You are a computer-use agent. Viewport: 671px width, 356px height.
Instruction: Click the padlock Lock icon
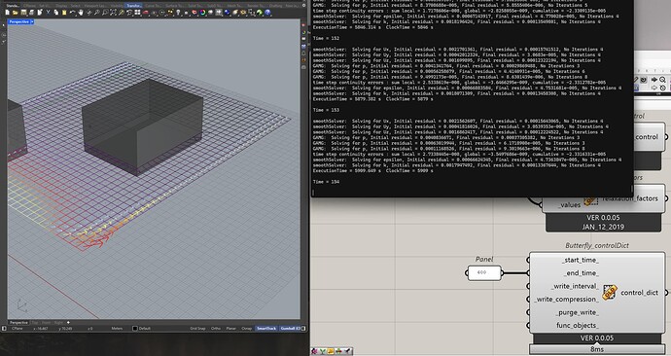click(x=186, y=13)
